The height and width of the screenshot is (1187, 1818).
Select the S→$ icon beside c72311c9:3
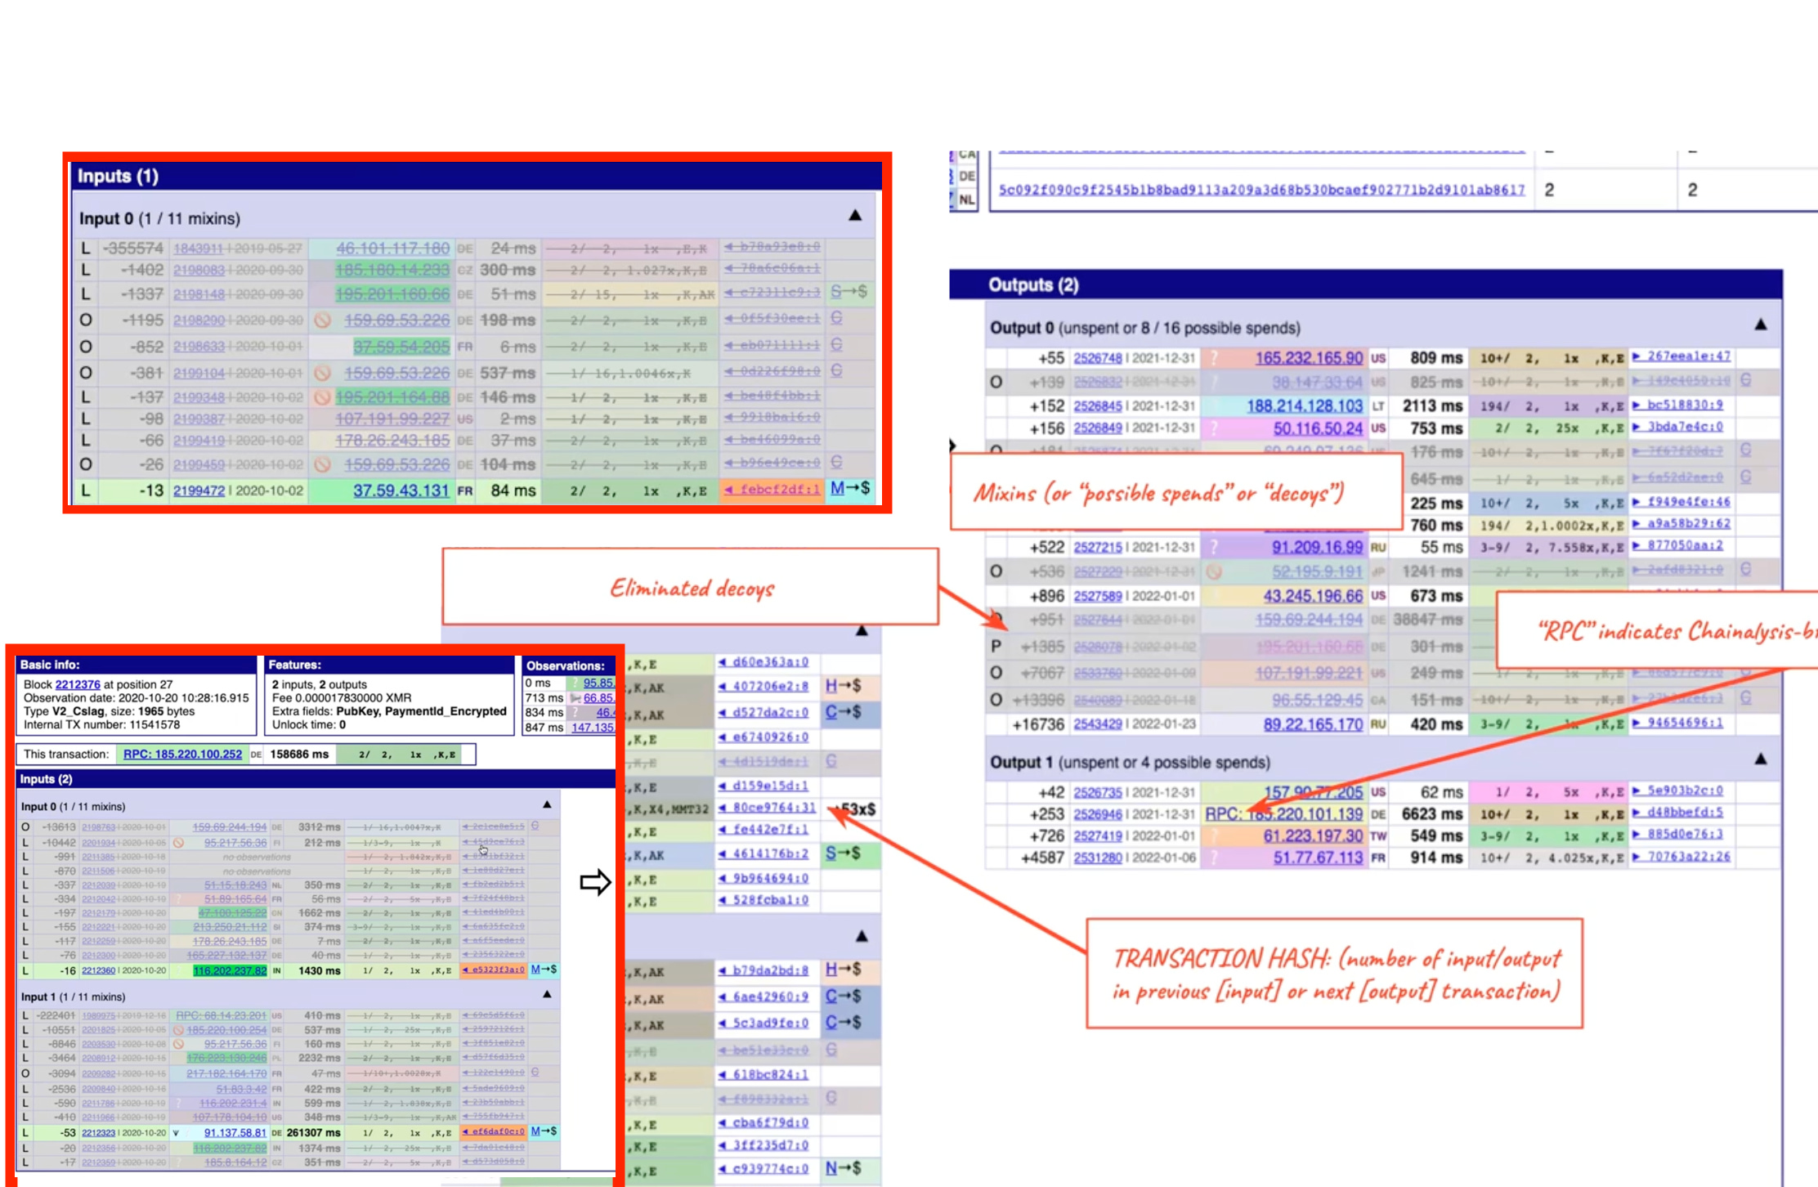click(849, 292)
